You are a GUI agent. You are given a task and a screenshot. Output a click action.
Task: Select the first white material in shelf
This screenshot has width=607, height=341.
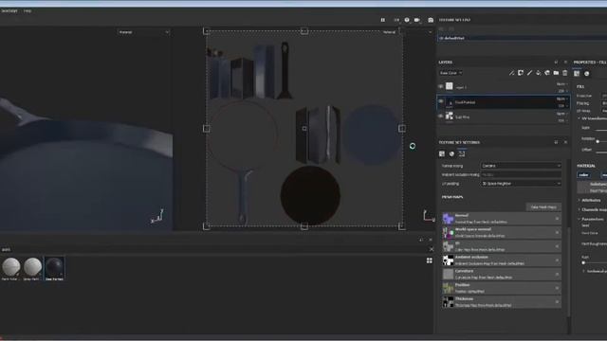coord(10,268)
